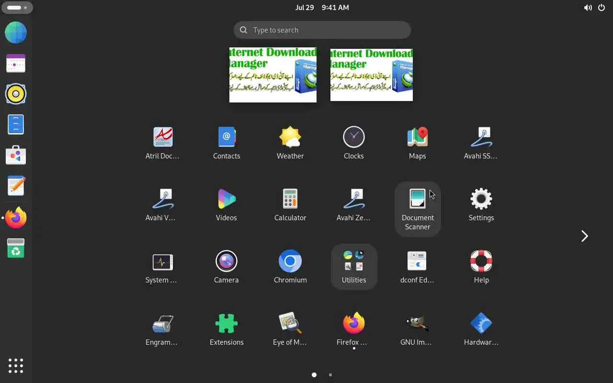Go to next page of apps
Viewport: 613px width, 383px height.
click(584, 236)
